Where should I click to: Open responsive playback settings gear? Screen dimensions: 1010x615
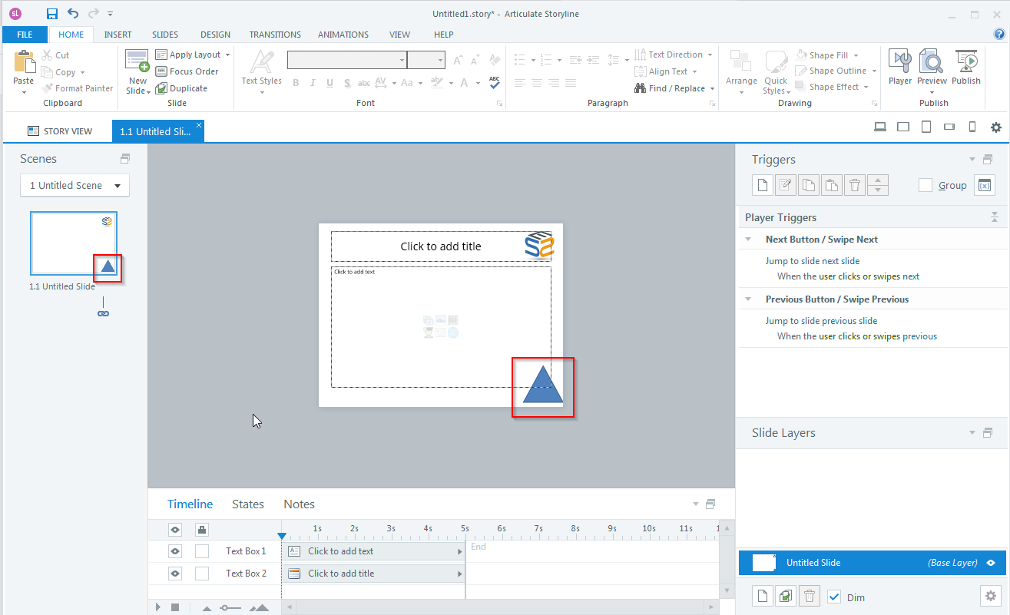click(x=996, y=127)
